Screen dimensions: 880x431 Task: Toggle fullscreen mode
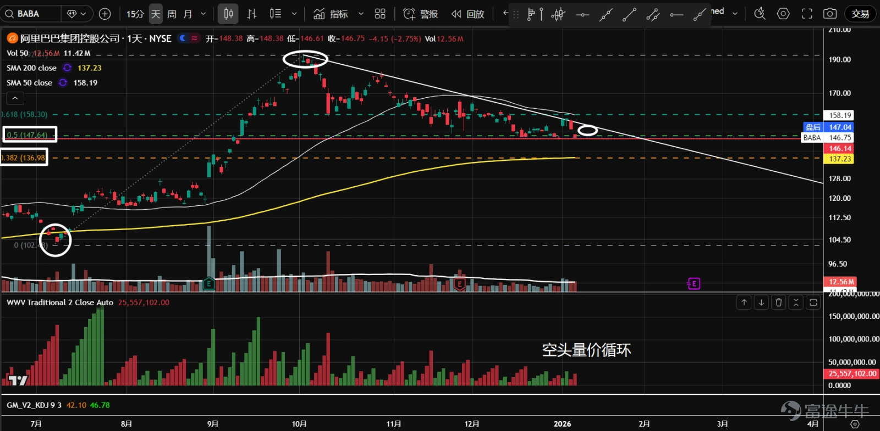pos(807,14)
